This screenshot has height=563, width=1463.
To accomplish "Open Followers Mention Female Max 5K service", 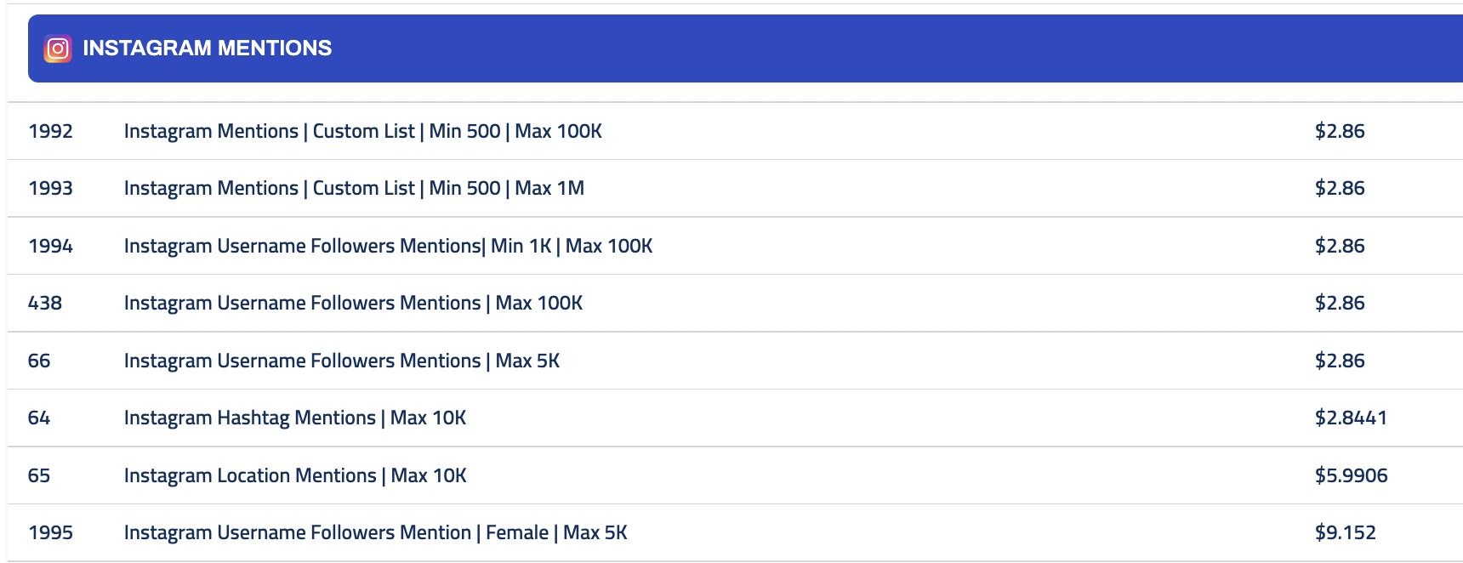I will (x=375, y=532).
